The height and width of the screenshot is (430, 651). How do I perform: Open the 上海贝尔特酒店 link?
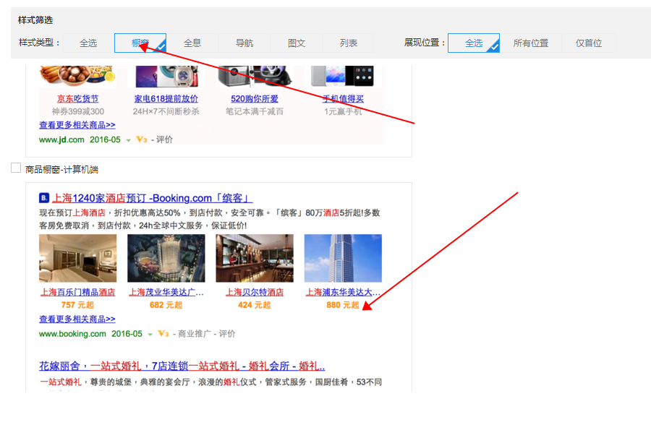click(x=255, y=293)
